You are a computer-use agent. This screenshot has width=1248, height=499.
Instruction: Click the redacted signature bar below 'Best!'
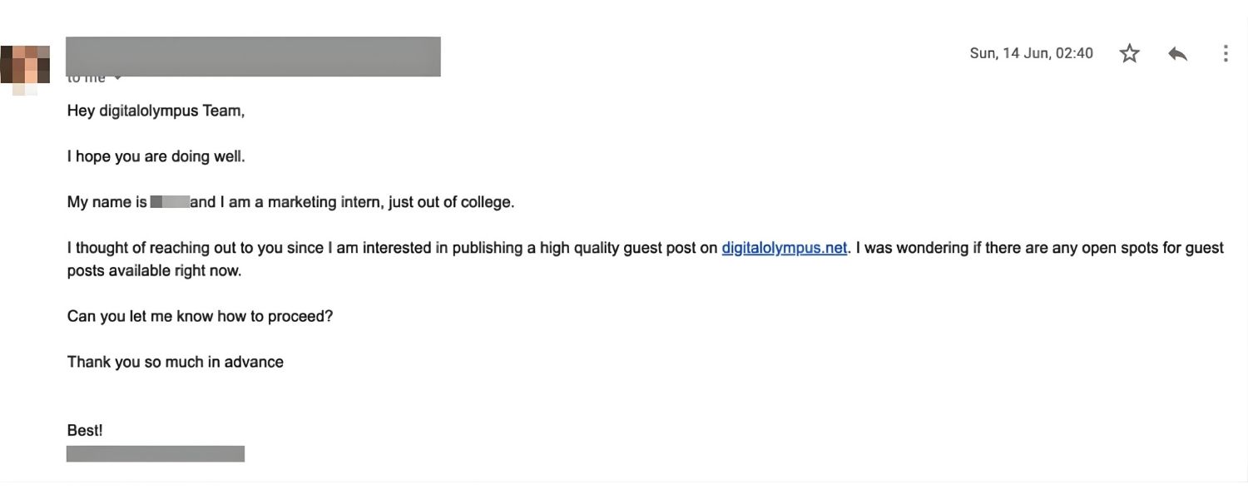pos(156,453)
